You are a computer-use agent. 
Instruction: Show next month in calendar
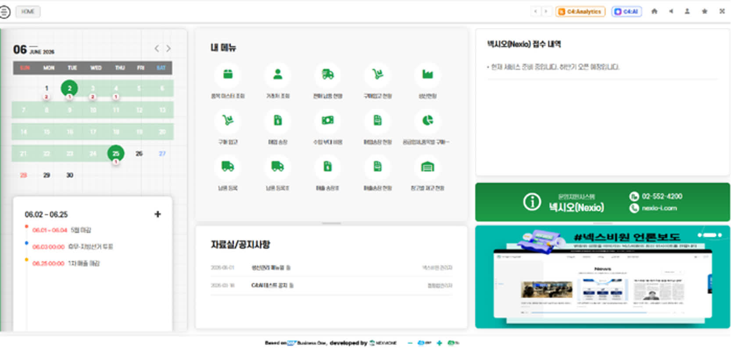click(168, 48)
